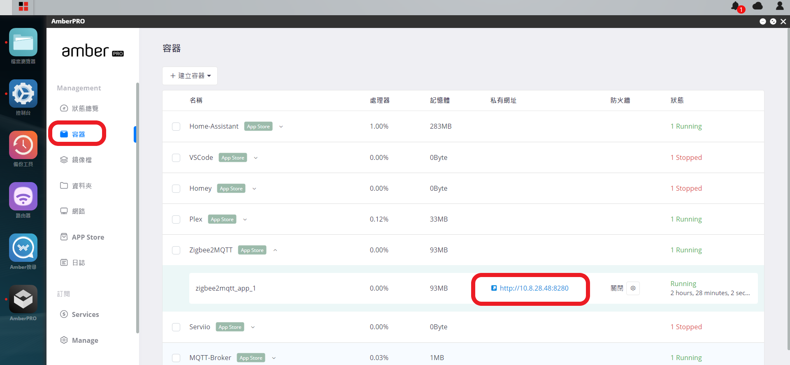
Task: Open the AmberPRO dock icon
Action: click(x=23, y=299)
